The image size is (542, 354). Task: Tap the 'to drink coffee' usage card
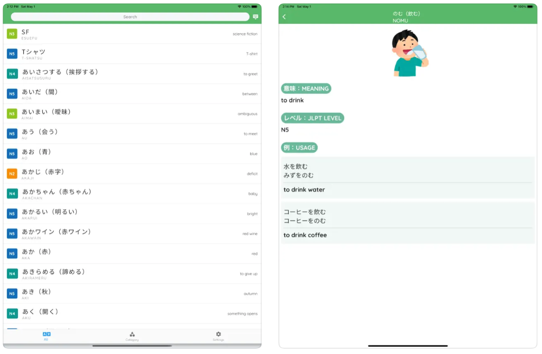click(408, 223)
